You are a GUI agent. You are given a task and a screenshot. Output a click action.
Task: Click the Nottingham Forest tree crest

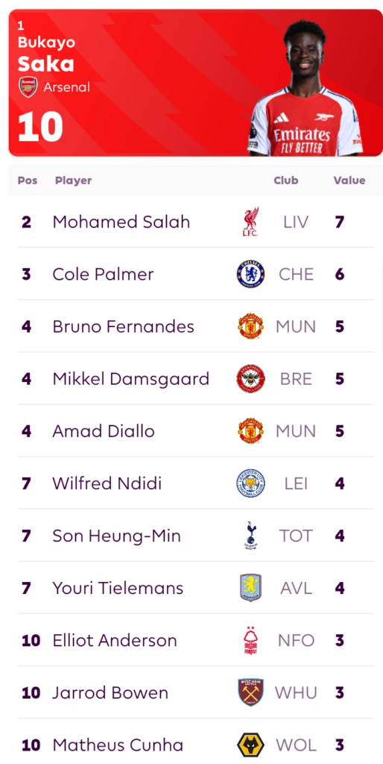[x=250, y=640]
